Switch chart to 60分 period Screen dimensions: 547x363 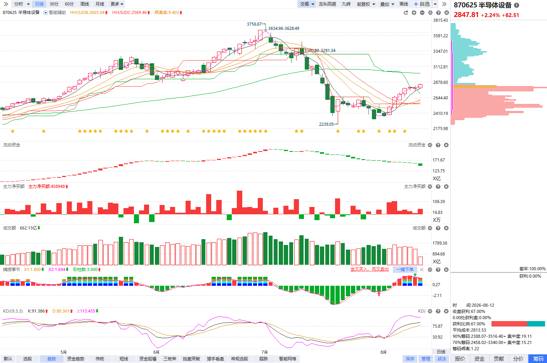click(x=69, y=4)
